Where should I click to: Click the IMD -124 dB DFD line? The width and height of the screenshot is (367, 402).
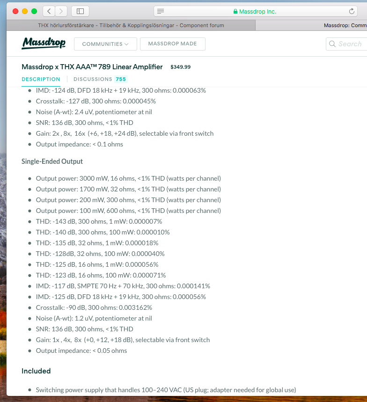coord(121,90)
